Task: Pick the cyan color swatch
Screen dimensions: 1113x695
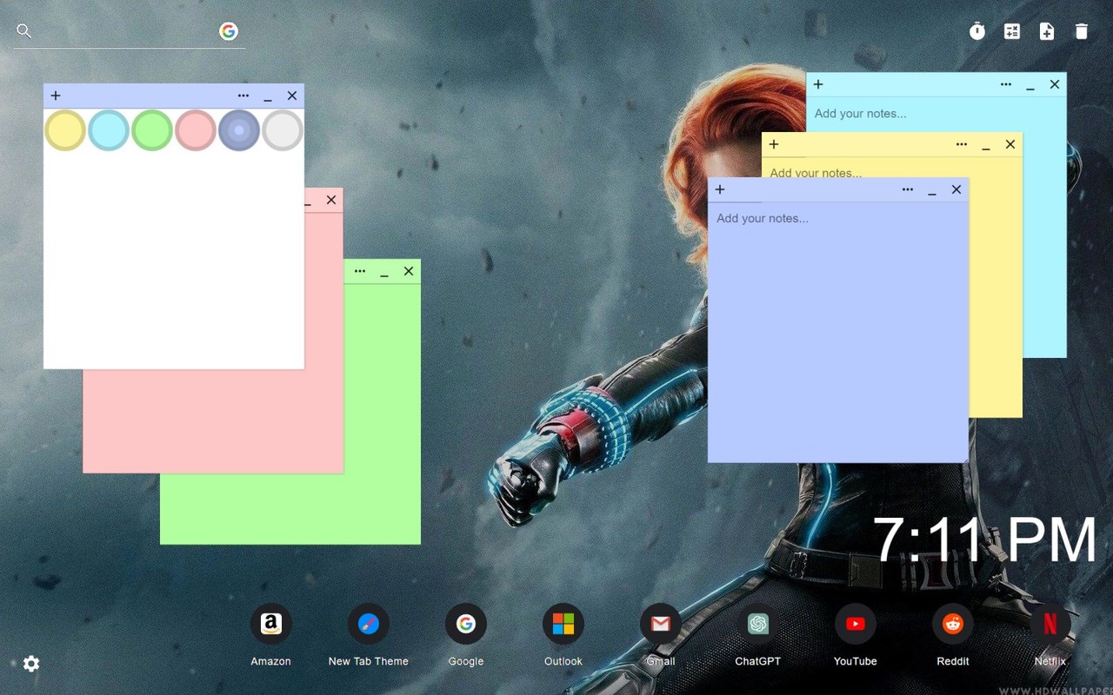Action: click(x=109, y=130)
